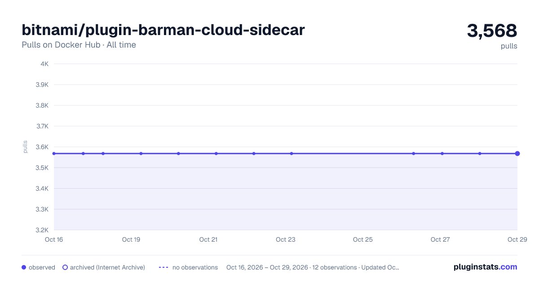Viewport: 539px width, 283px height.
Task: Click the 3.6K y-axis label
Action: 42,147
